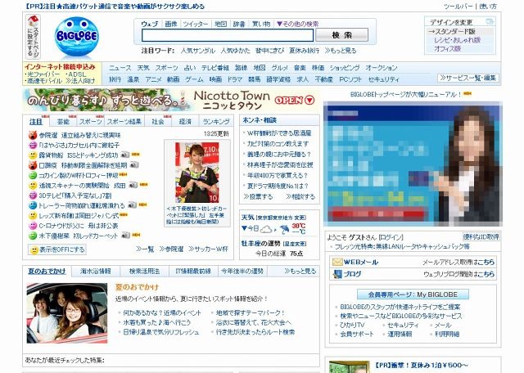Expand ≫もっと見る after 注目ワード
Screen dimensions: 524x373
tap(341, 51)
